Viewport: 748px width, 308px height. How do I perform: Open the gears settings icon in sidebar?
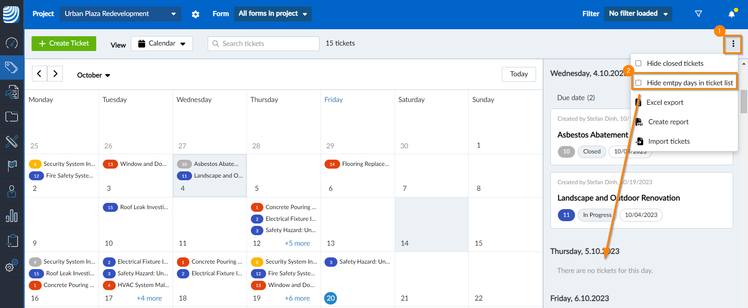[x=12, y=265]
